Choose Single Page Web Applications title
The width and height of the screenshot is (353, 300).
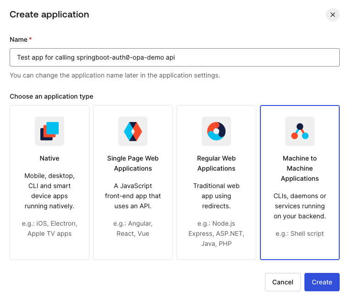coord(133,163)
